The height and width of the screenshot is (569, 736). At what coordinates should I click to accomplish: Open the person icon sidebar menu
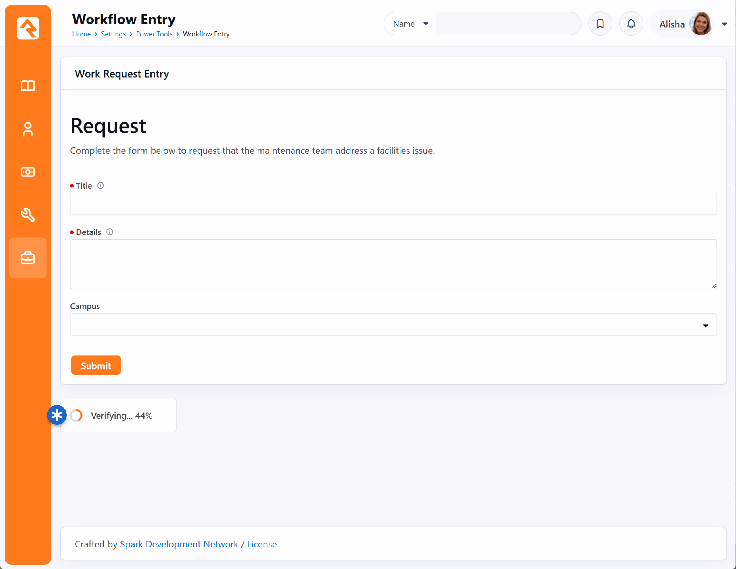click(28, 129)
